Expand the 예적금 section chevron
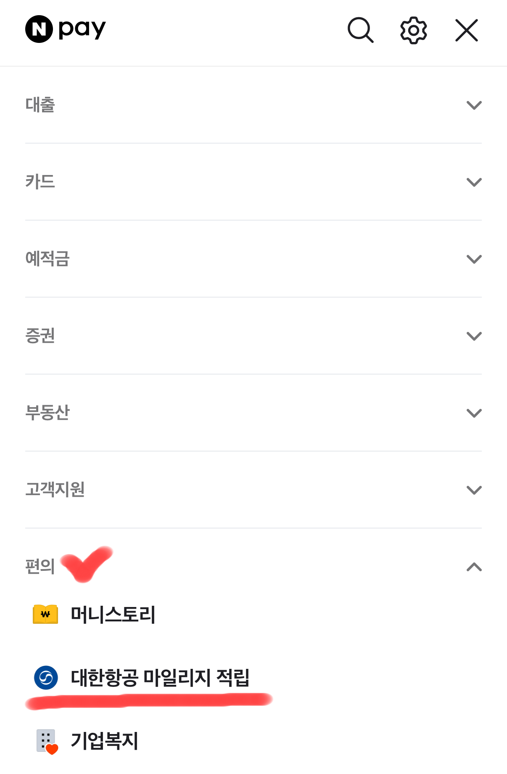The width and height of the screenshot is (507, 774). pos(474,259)
